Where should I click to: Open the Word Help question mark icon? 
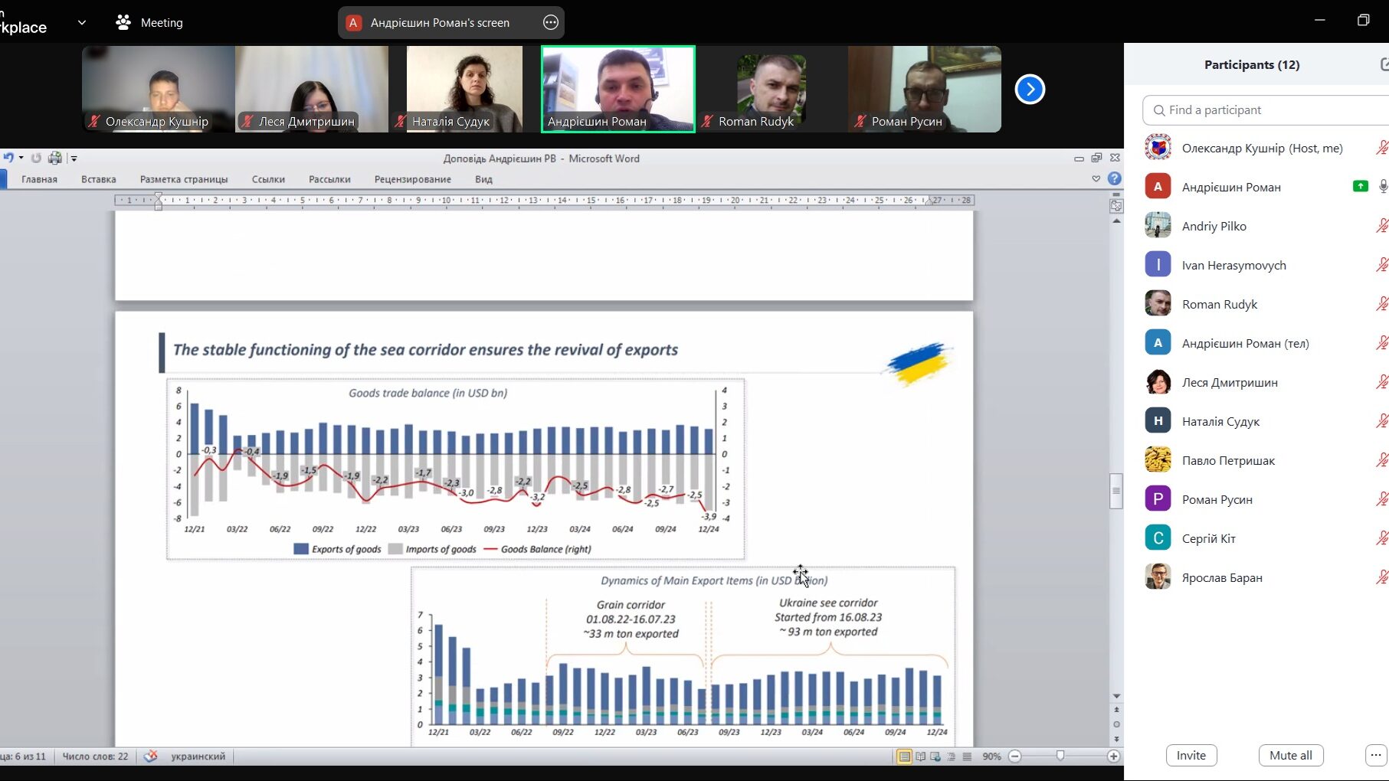point(1115,178)
